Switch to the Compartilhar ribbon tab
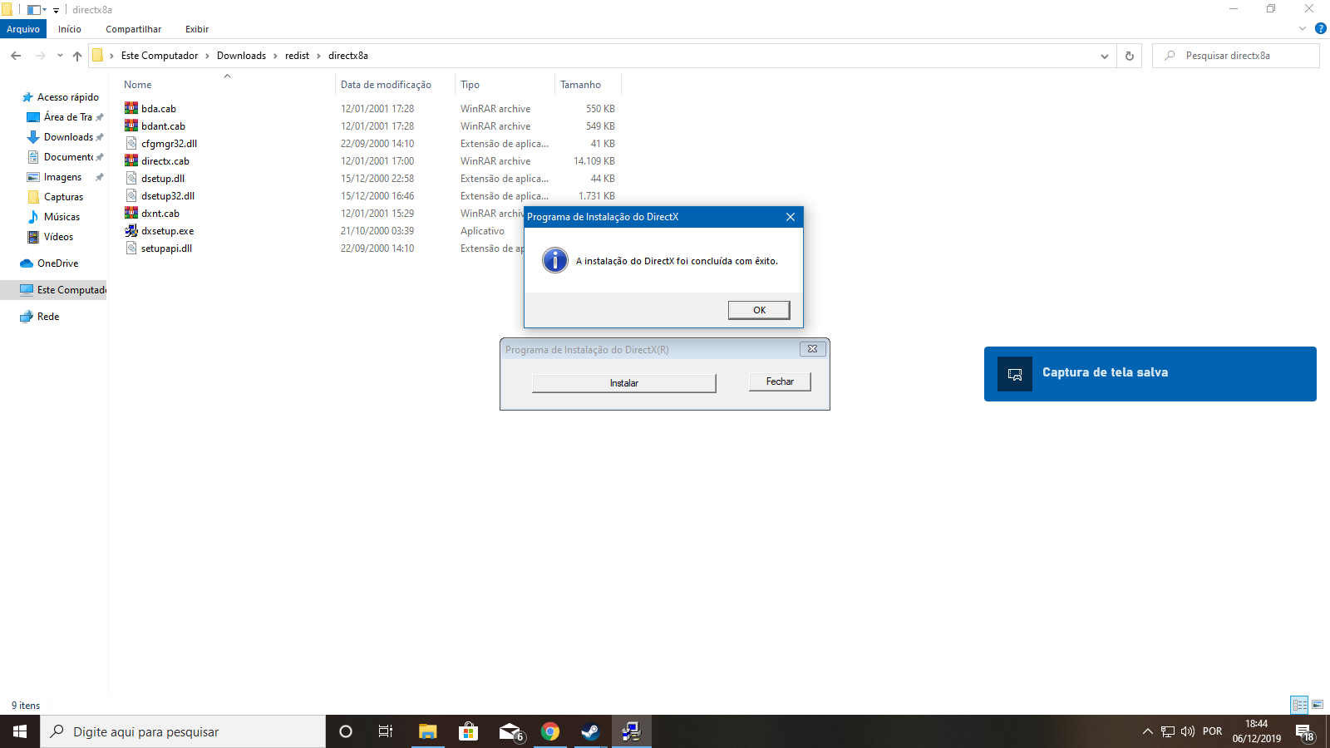 coord(133,29)
